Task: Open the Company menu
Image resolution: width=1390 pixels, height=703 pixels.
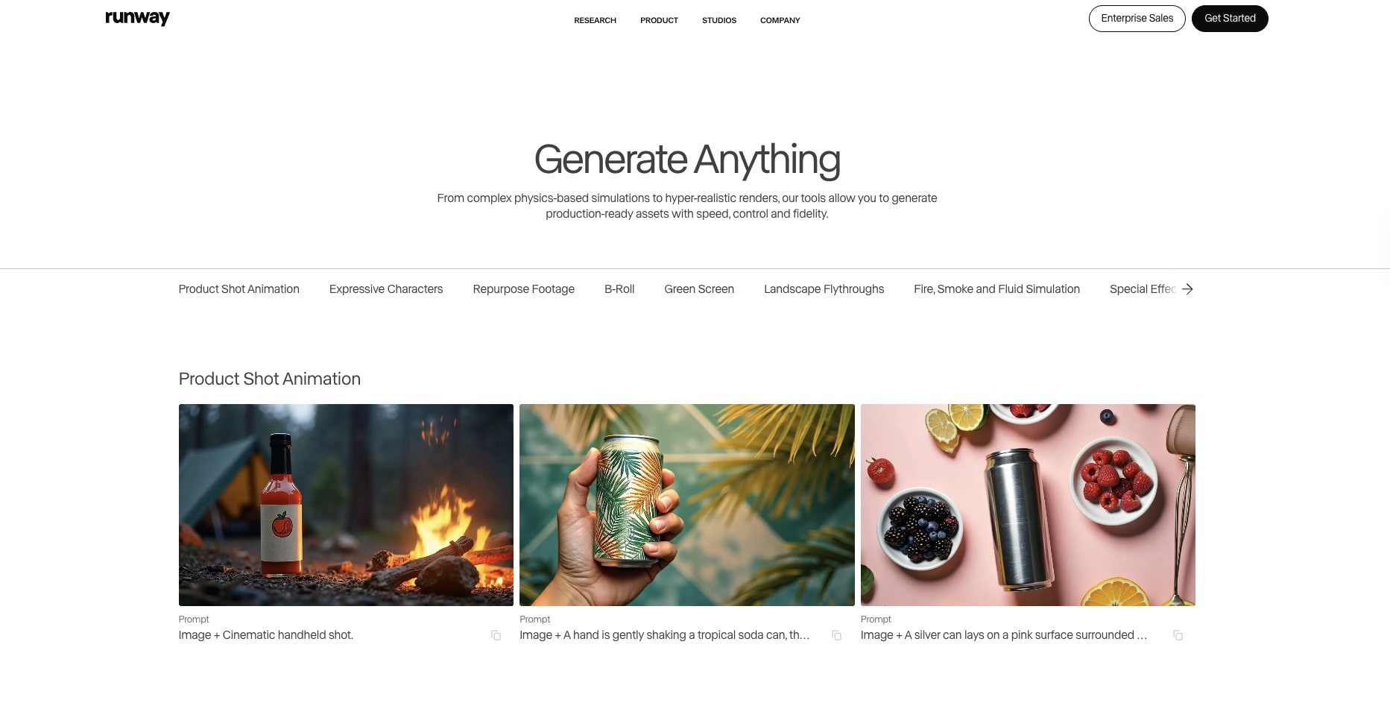Action: pos(780,20)
